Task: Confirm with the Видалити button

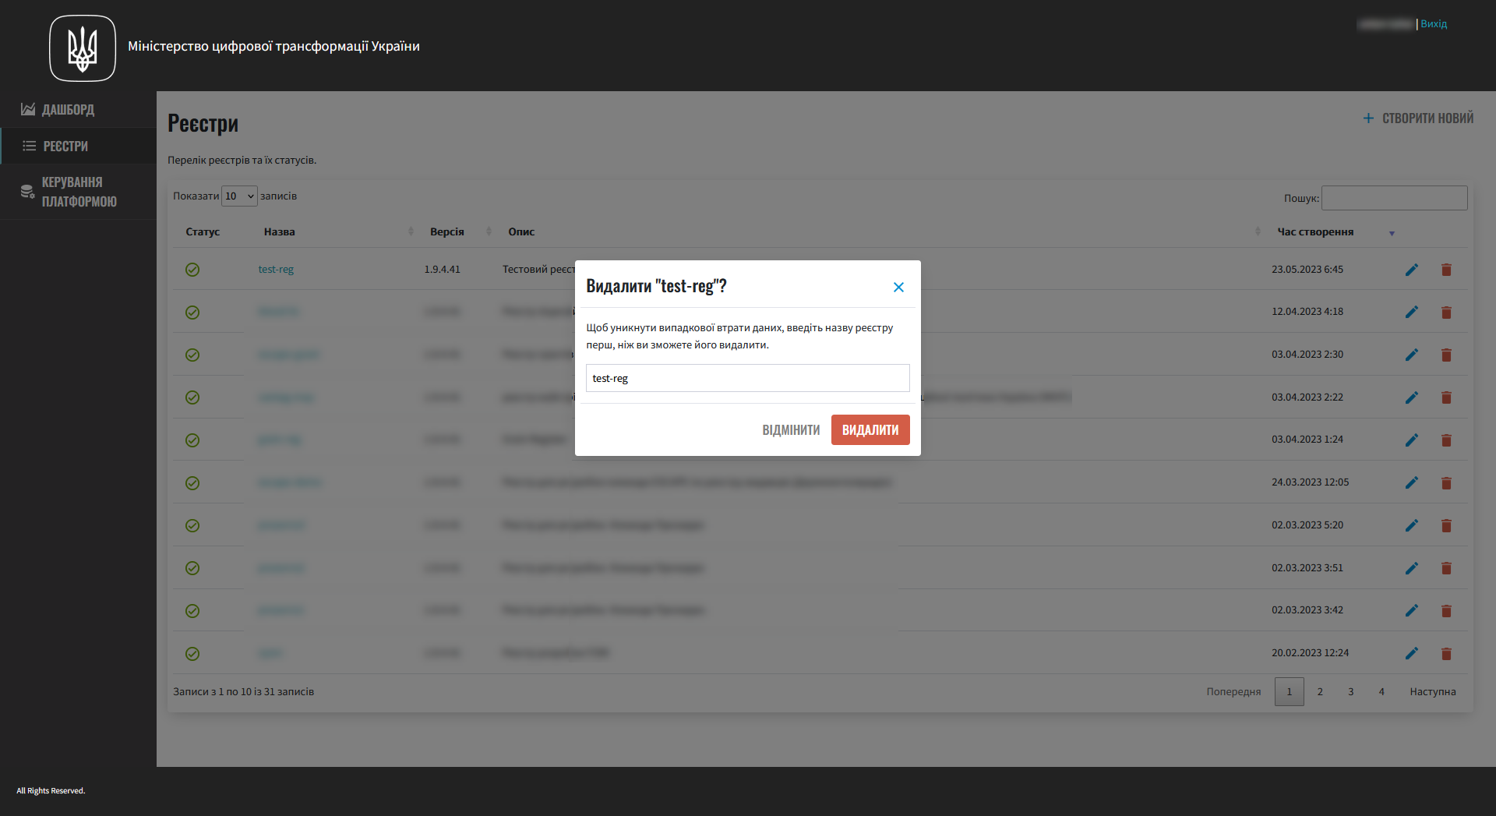Action: tap(870, 430)
